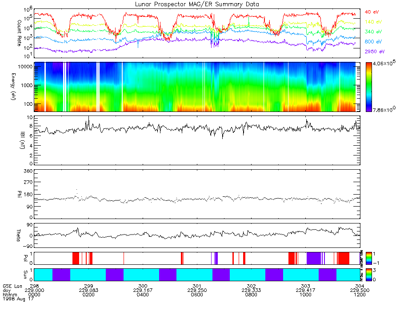This screenshot has height=311, width=400.
Task: Click the '10' tick on |B| axis
Action: 30,118
